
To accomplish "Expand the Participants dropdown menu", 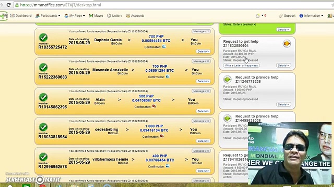I will [48, 16].
